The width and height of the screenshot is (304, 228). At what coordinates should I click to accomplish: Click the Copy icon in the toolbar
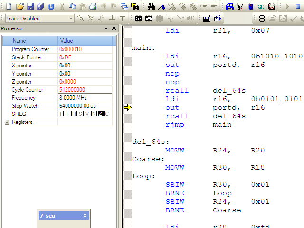pyautogui.click(x=72, y=7)
